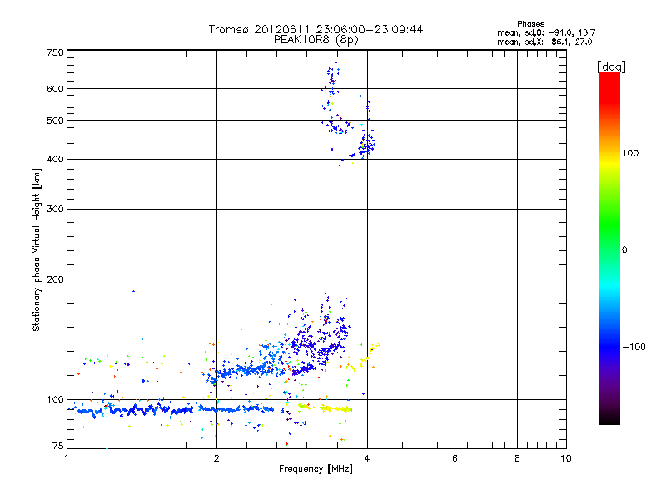Image resolution: width=666 pixels, height=499 pixels.
Task: Click the plot title 'Tromsø 20120611 23:06:00-23:09:44'
Action: pyautogui.click(x=316, y=29)
